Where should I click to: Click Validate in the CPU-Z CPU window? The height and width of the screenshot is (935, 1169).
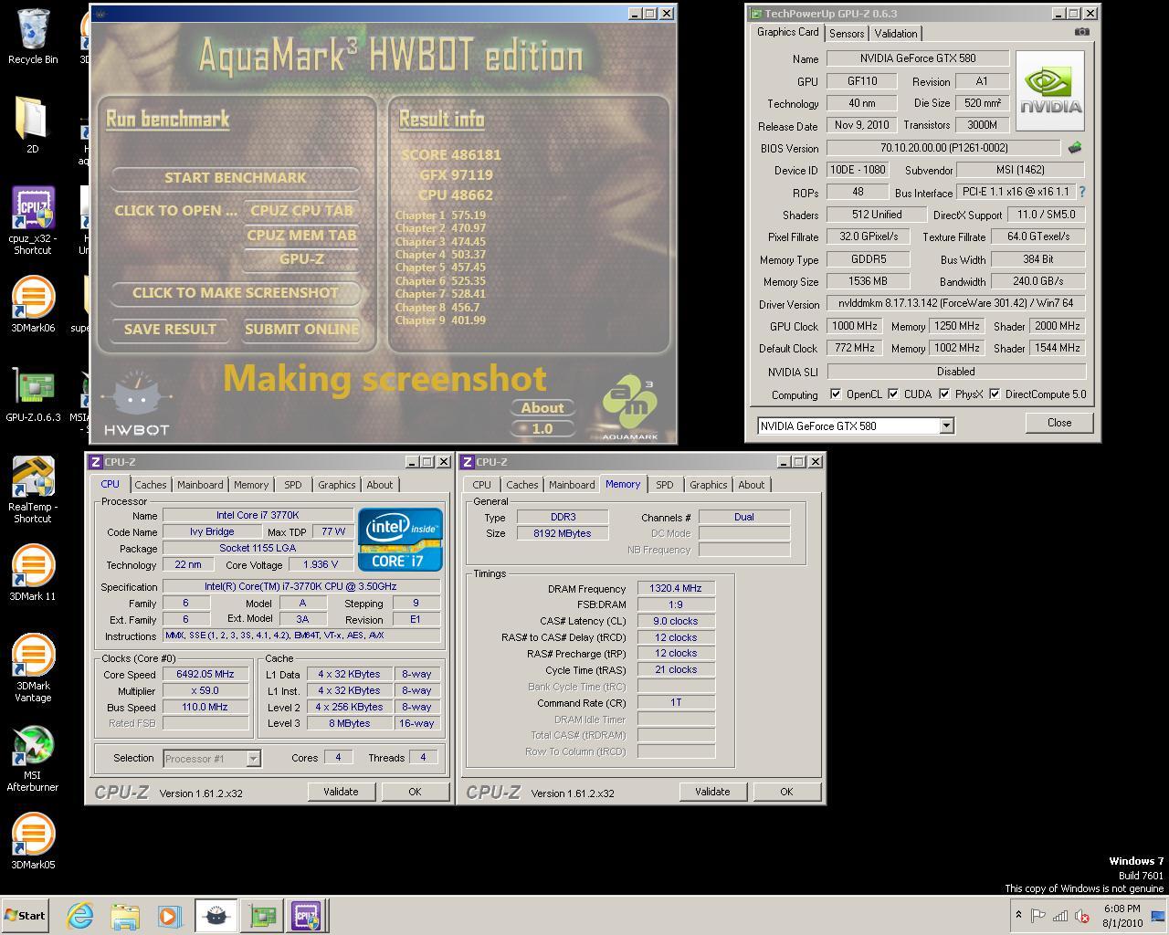341,792
